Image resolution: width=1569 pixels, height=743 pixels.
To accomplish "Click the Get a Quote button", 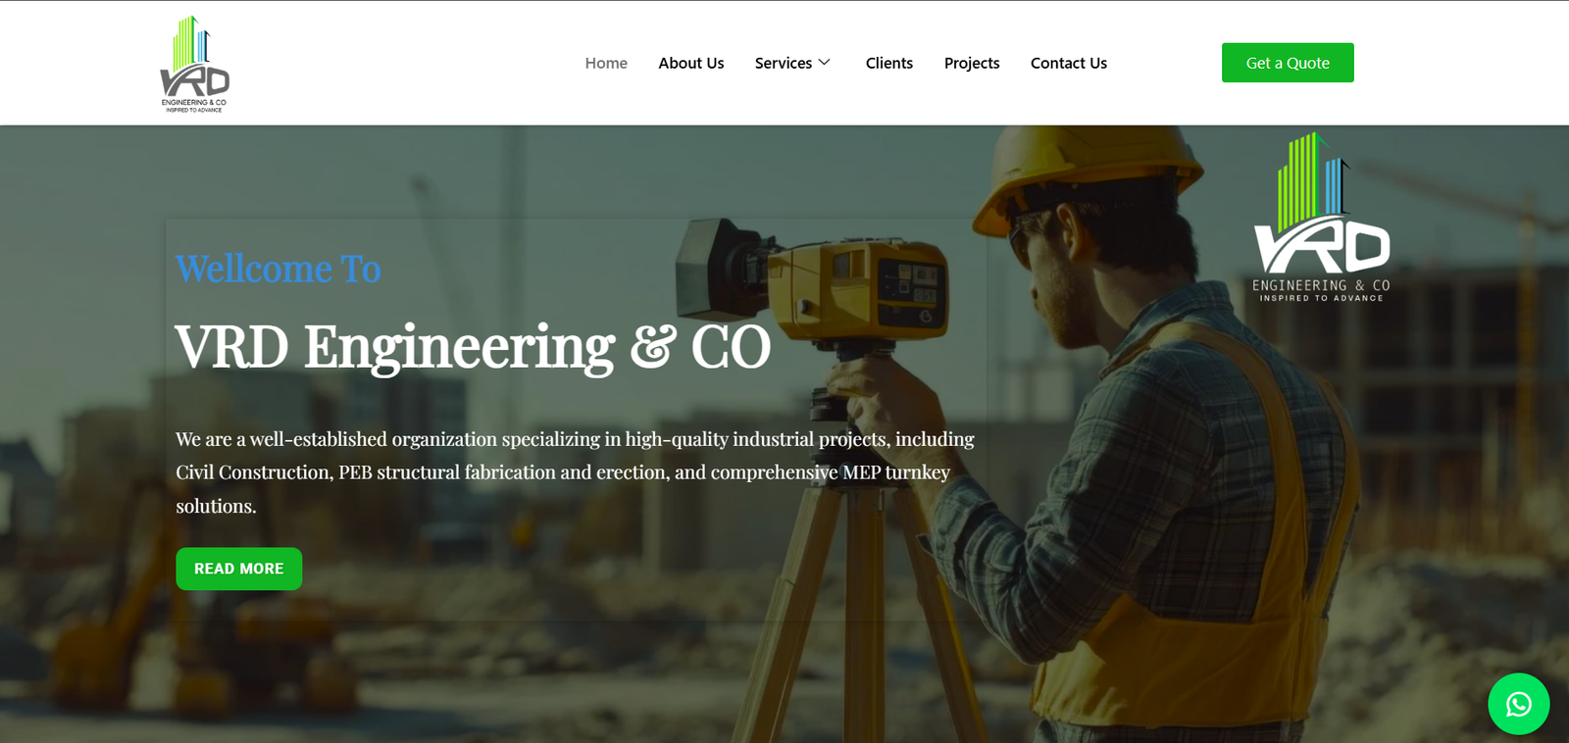I will coord(1288,63).
